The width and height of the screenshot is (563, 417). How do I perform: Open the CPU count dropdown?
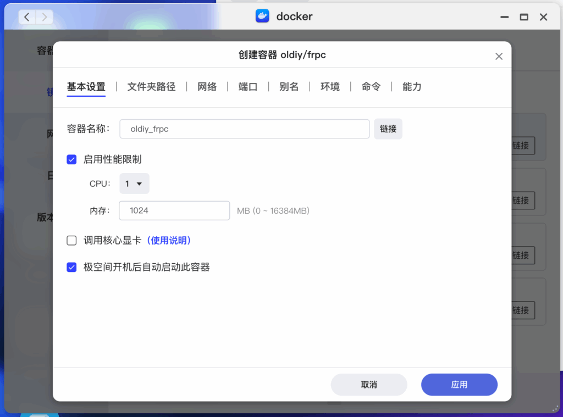(134, 184)
